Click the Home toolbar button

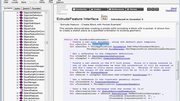42,2
